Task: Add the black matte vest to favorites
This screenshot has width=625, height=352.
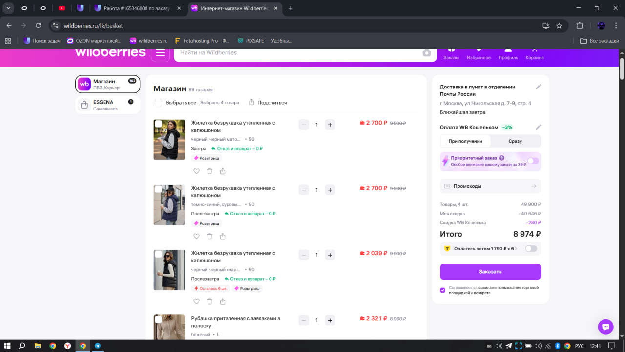Action: (197, 171)
